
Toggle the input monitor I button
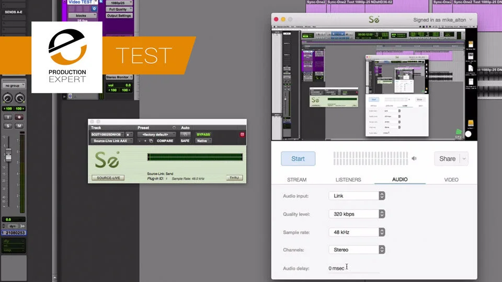tap(8, 117)
